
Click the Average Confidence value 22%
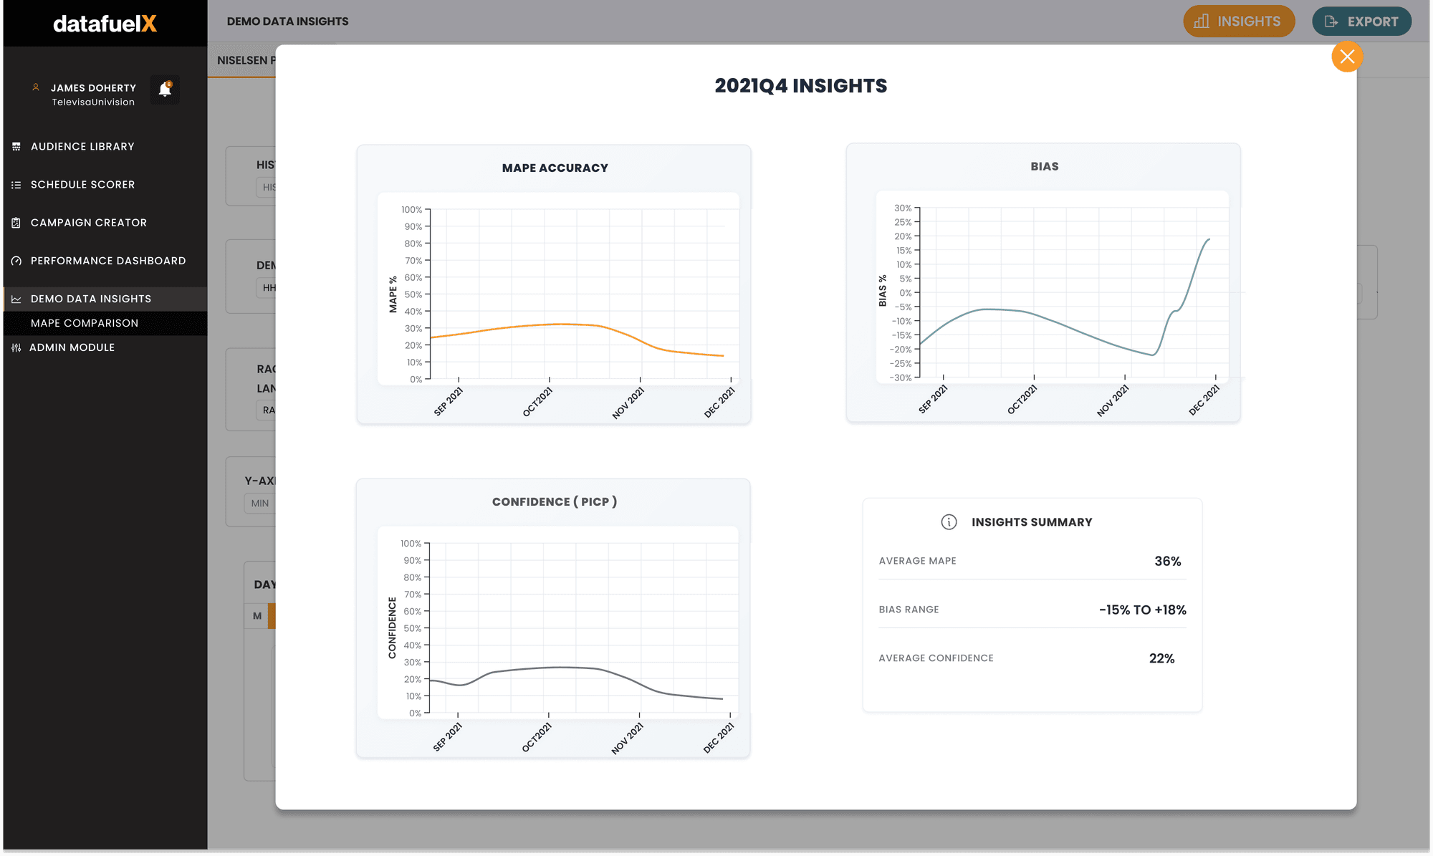coord(1161,659)
